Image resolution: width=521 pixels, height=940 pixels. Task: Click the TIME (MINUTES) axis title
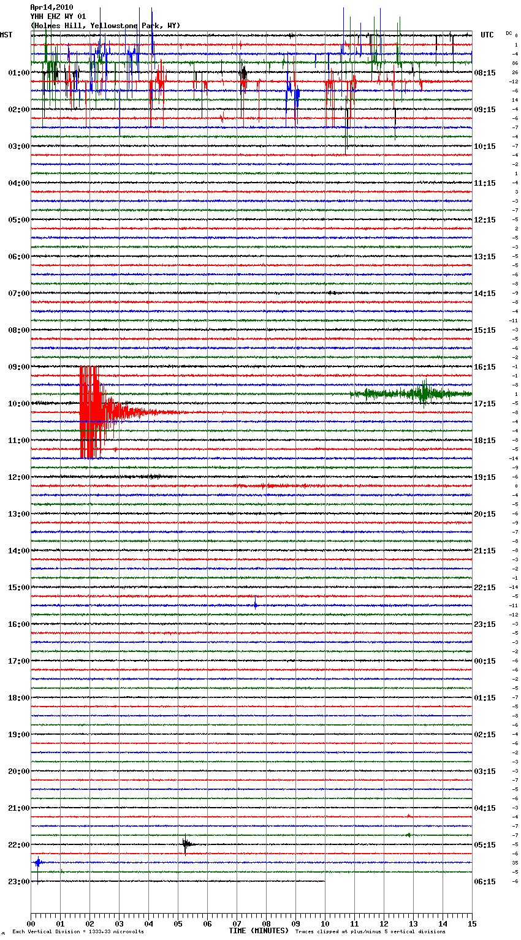[x=259, y=931]
